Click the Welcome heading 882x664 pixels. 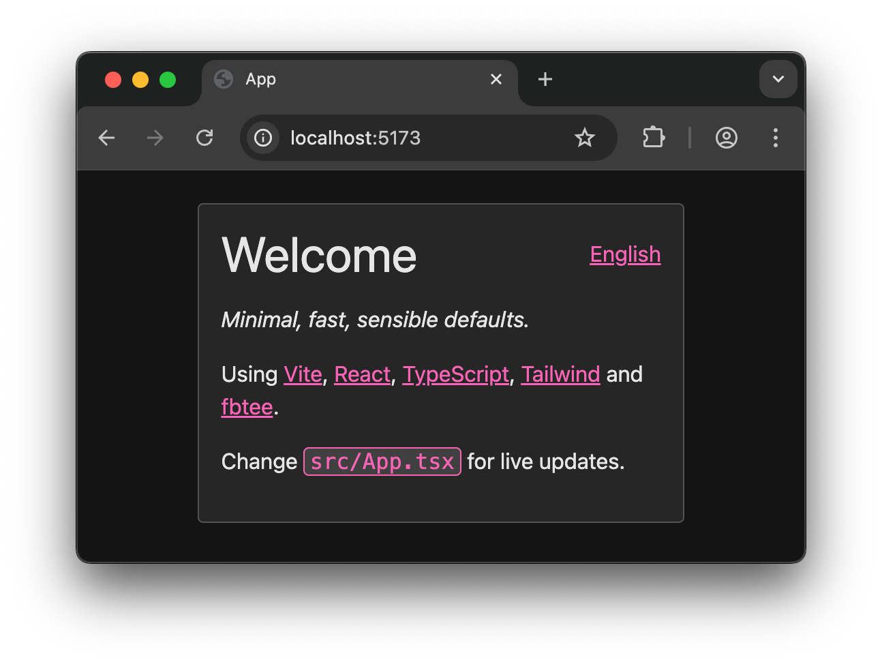(x=319, y=256)
